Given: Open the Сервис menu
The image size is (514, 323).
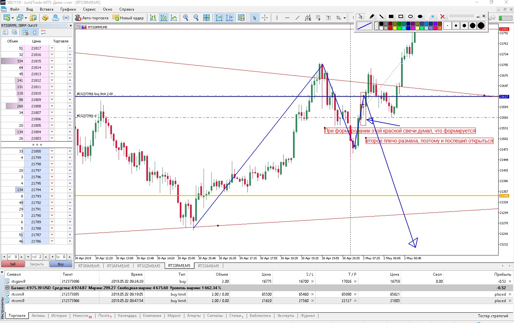Looking at the screenshot, I should pos(89,9).
